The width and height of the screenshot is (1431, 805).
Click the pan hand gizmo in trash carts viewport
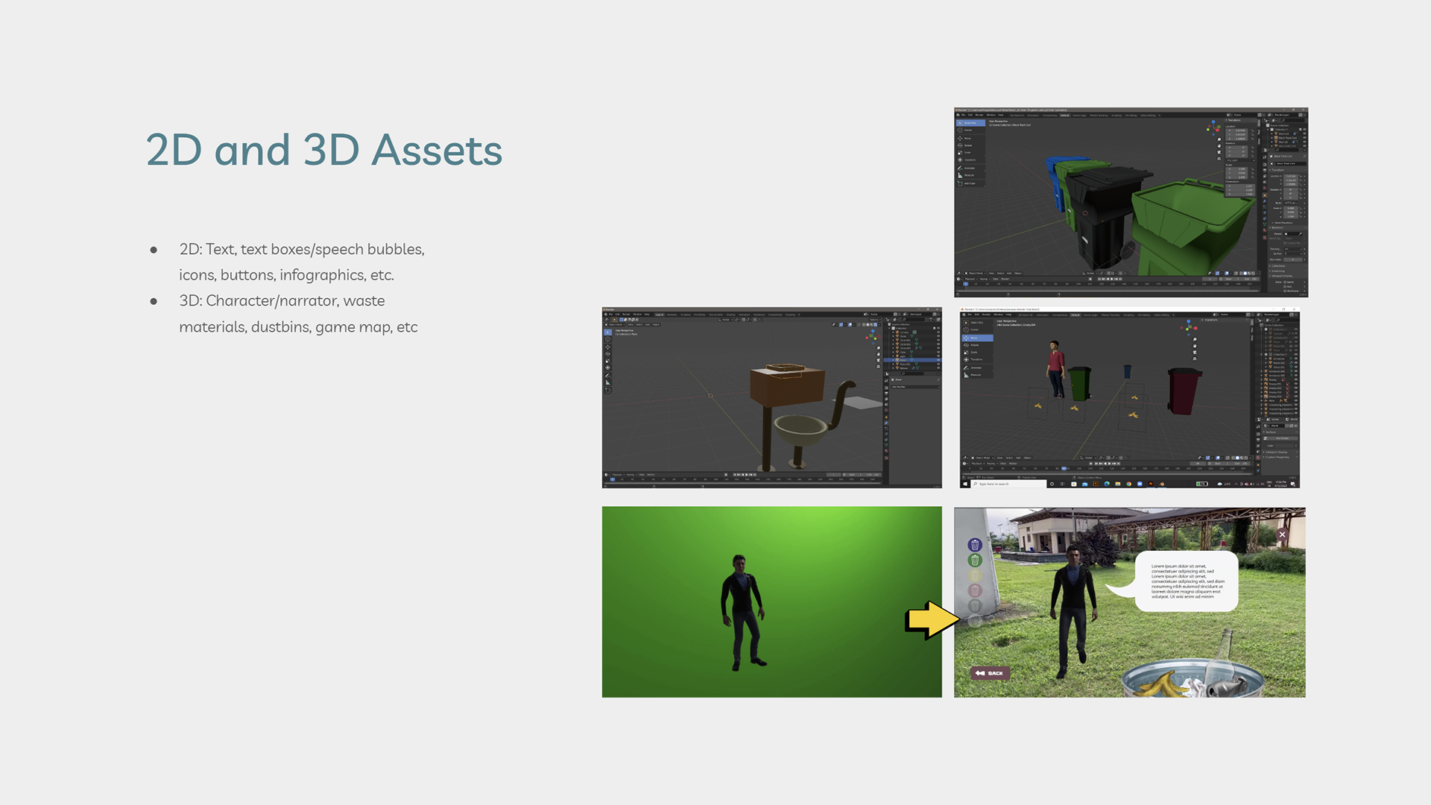coord(1219,146)
